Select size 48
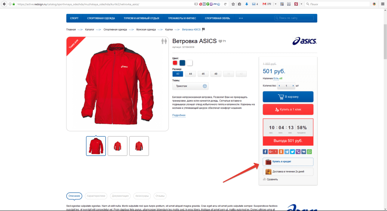The width and height of the screenshot is (387, 211). 216,74
